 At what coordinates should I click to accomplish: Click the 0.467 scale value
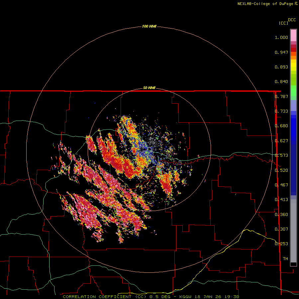point(281,185)
